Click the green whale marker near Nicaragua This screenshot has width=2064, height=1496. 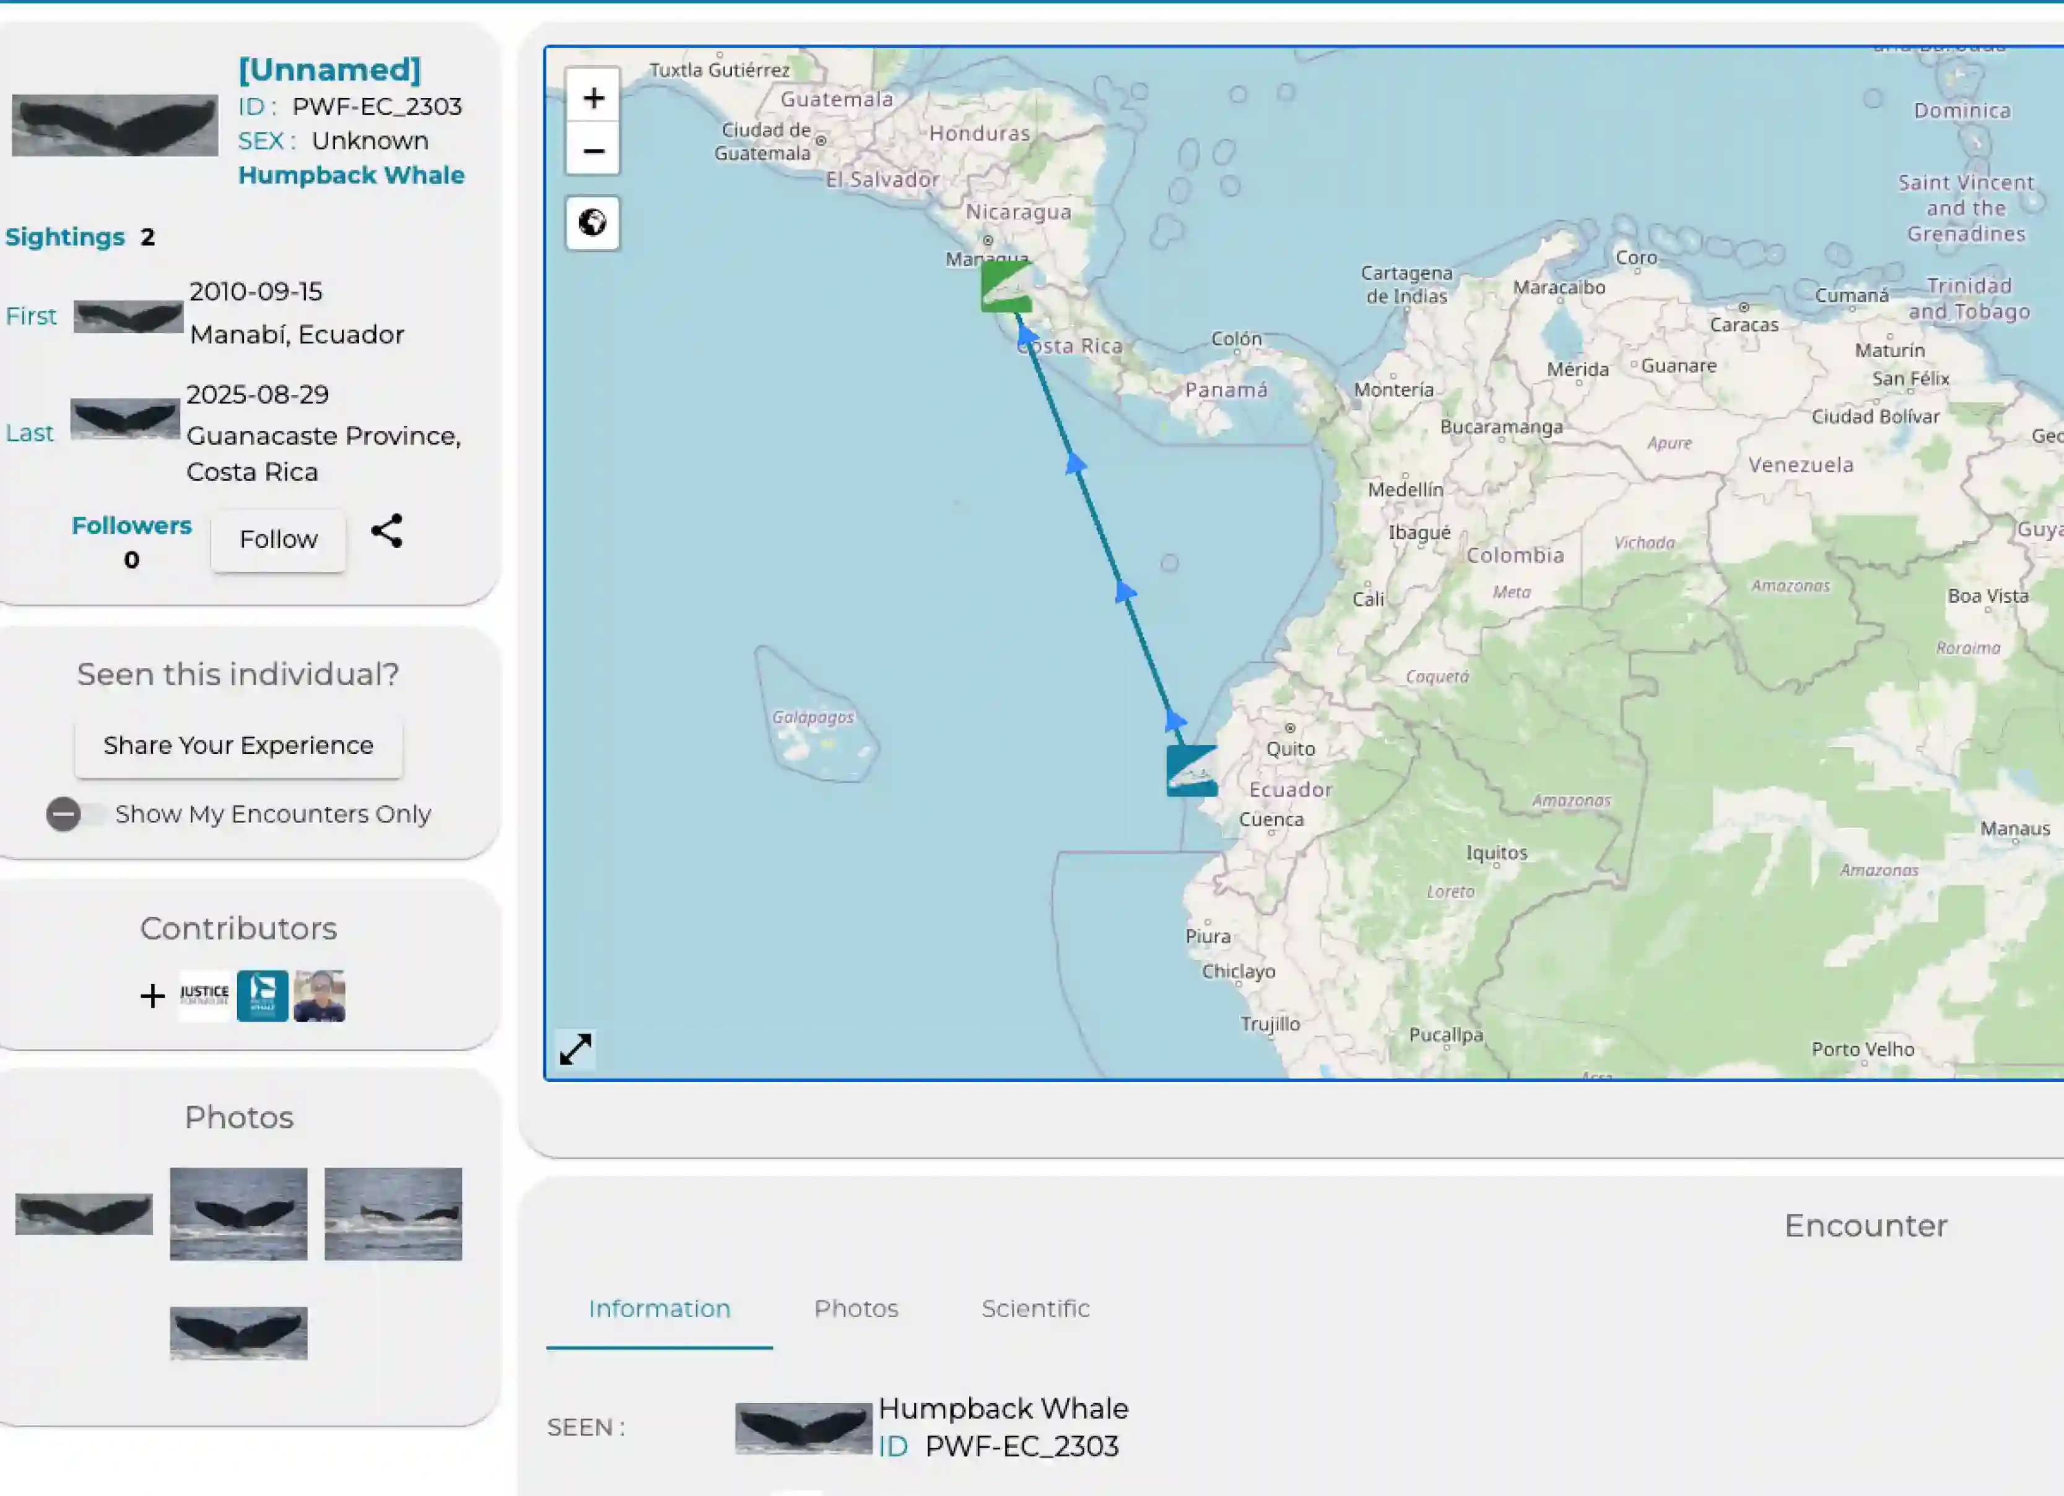pos(1006,287)
